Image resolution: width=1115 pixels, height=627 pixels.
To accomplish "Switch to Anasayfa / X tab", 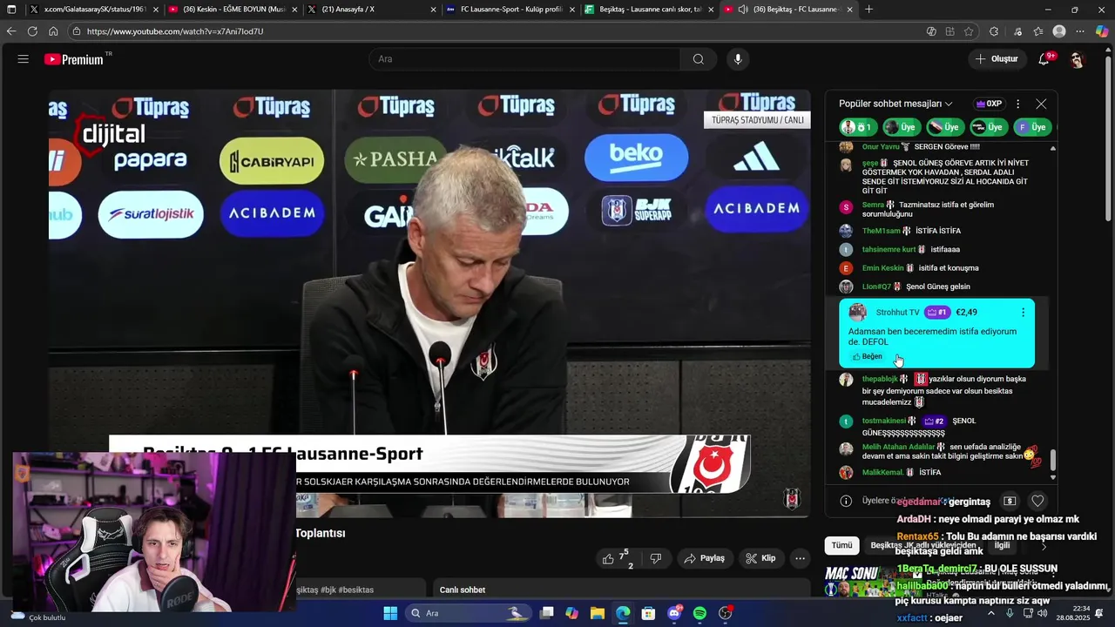I will pos(372,10).
